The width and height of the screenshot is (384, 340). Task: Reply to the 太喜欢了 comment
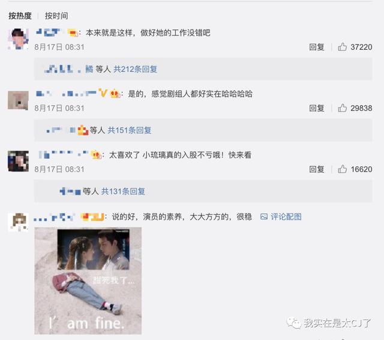pyautogui.click(x=317, y=169)
